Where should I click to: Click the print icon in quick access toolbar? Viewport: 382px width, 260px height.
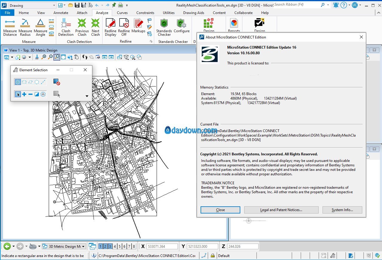tap(120, 5)
